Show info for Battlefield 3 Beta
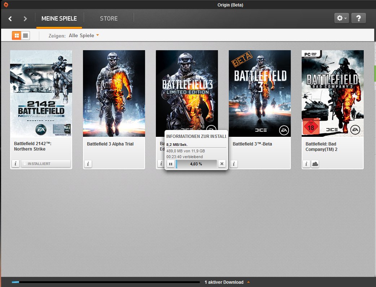 [x=234, y=164]
